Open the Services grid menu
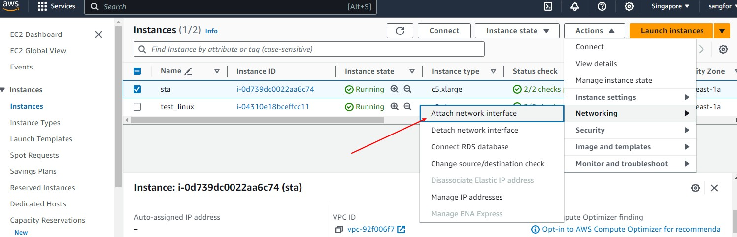 pyautogui.click(x=42, y=6)
